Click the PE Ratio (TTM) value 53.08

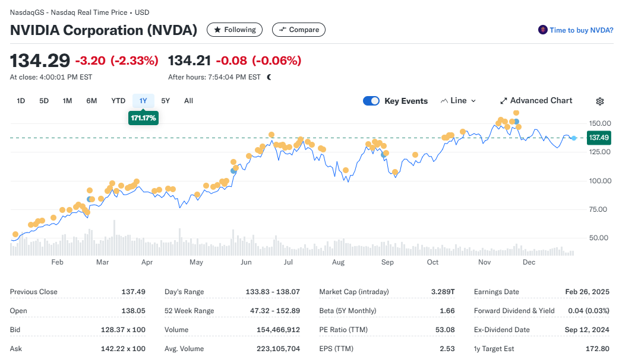point(446,330)
